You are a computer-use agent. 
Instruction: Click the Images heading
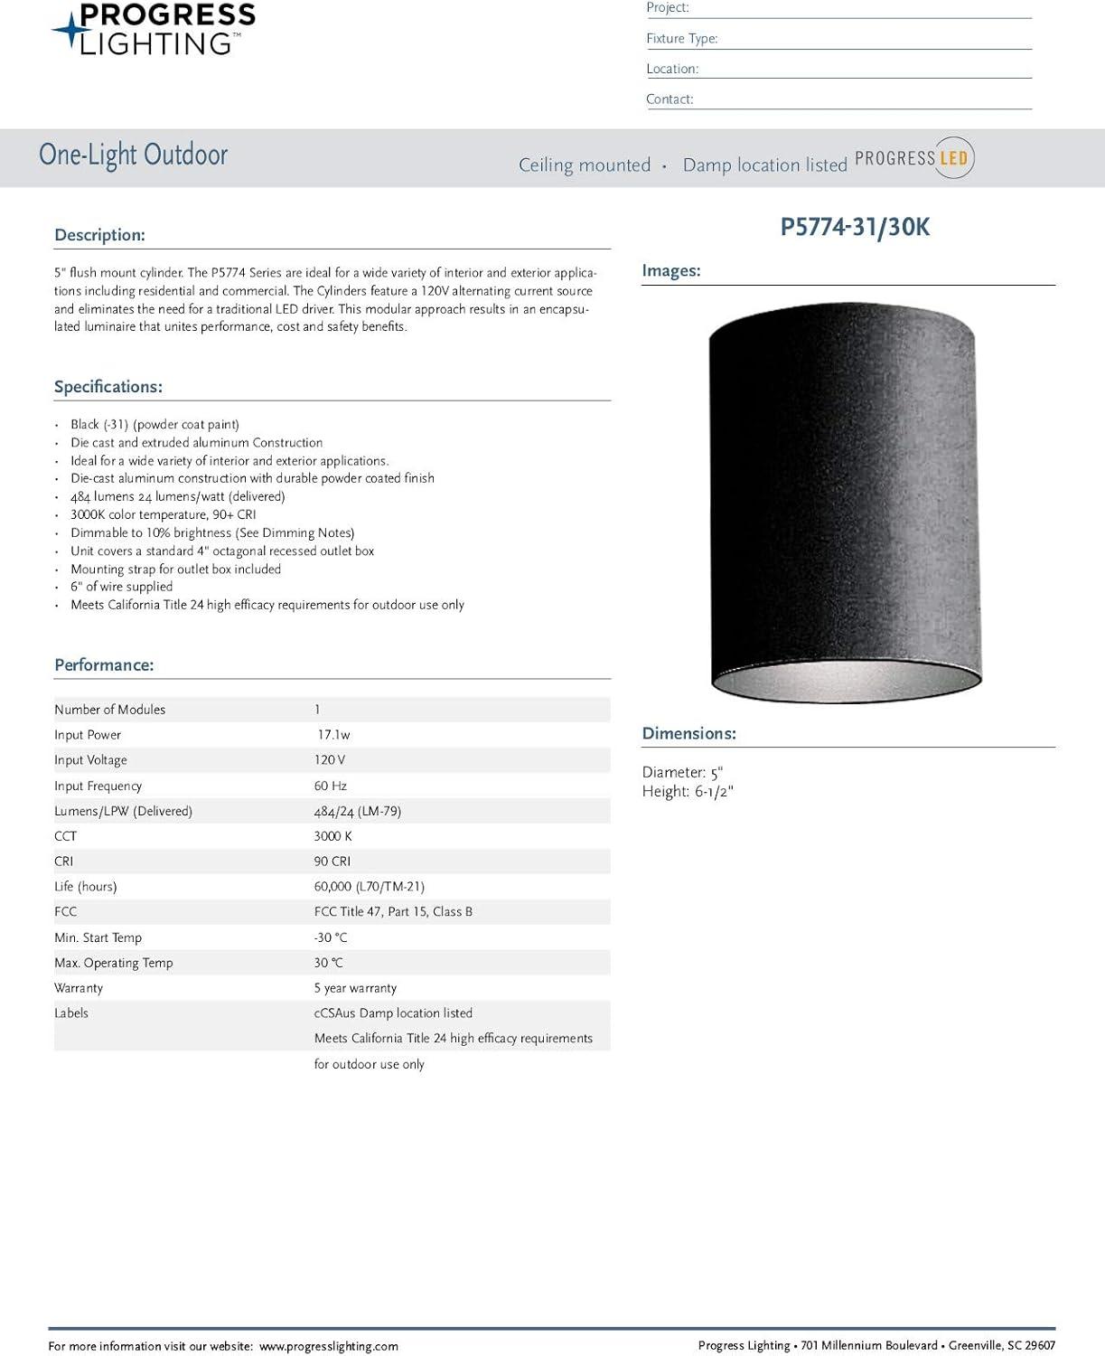[x=671, y=270]
